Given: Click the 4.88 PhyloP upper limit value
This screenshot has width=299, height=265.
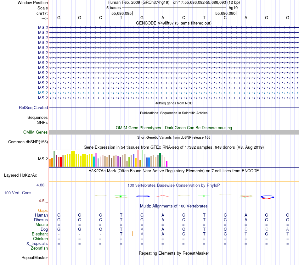Looking at the screenshot, I should pos(40,185).
